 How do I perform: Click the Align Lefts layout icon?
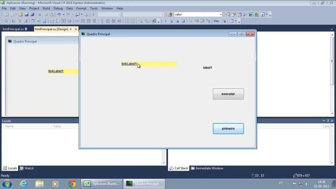(x=14, y=21)
